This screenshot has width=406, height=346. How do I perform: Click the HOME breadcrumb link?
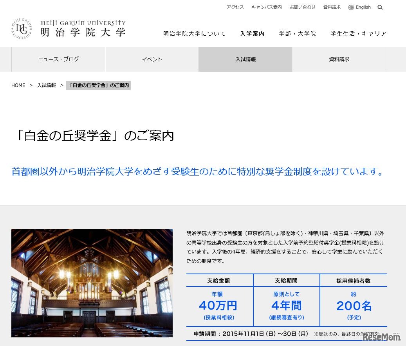(x=18, y=85)
